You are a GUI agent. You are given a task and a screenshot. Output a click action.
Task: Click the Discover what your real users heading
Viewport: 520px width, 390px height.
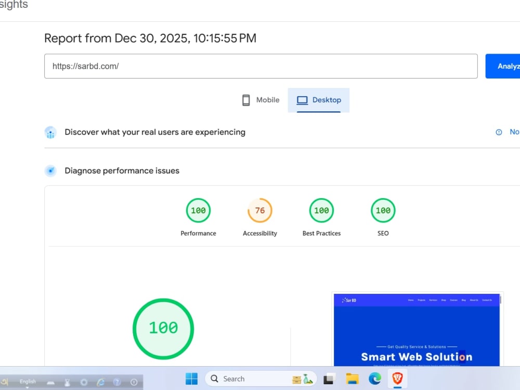pos(155,132)
